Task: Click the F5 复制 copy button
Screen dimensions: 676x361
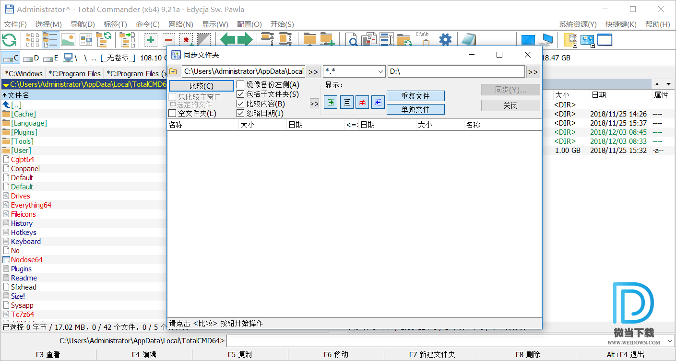Action: (240, 355)
